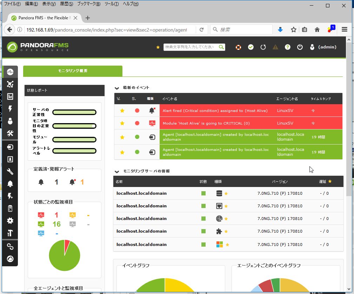354x294 pixels.
Task: Open the Bookmarks(B) menu
Action: (x=89, y=4)
